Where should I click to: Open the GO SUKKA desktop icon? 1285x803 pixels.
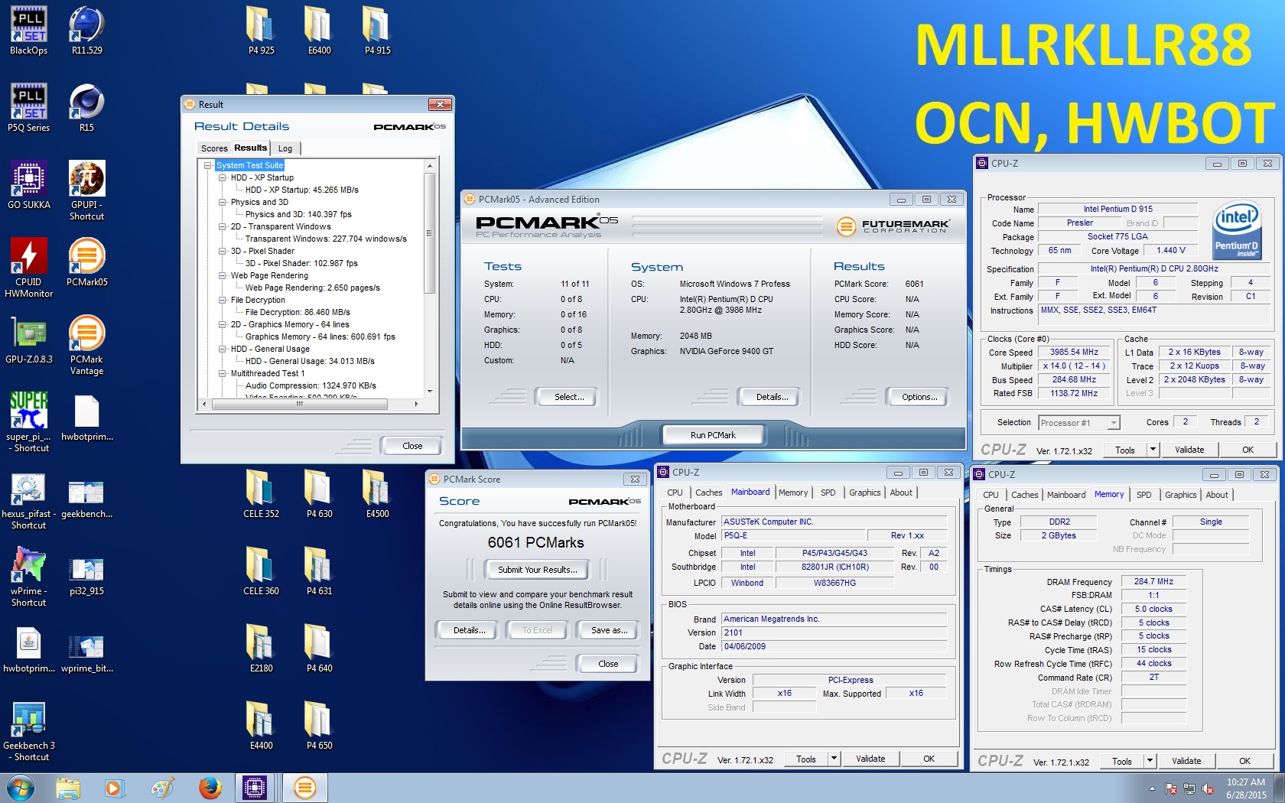29,185
